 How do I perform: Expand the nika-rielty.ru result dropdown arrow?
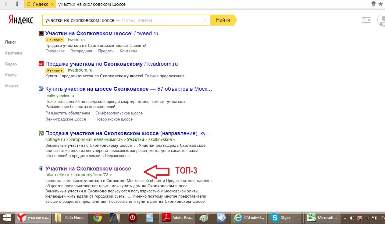(x=111, y=175)
